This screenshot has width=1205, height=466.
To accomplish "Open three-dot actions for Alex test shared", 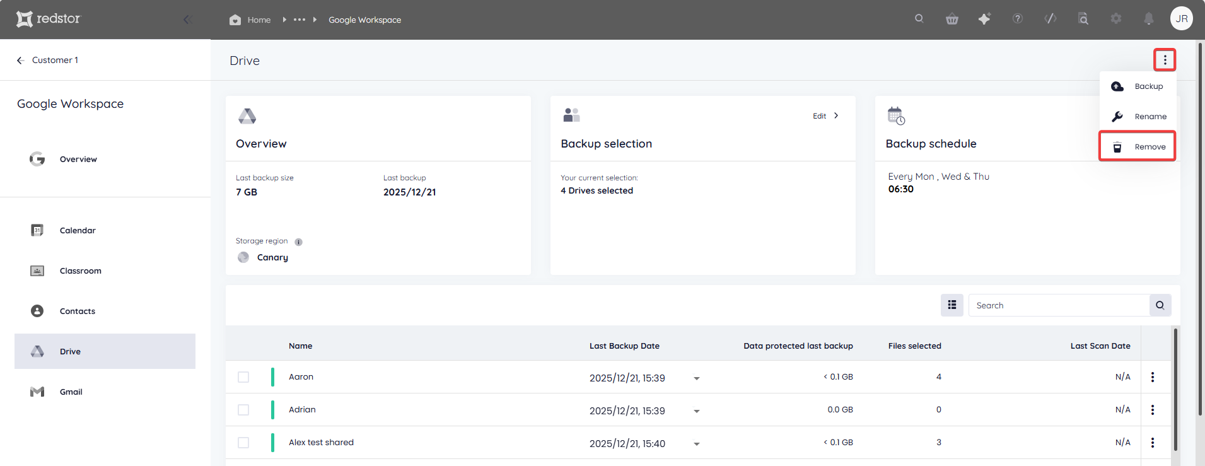I will (1153, 443).
